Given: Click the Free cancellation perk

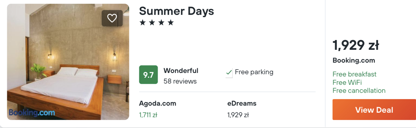Looking at the screenshot, I should pos(359,91).
